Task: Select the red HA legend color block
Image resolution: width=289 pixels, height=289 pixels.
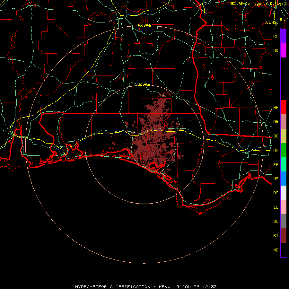Action: point(284,107)
